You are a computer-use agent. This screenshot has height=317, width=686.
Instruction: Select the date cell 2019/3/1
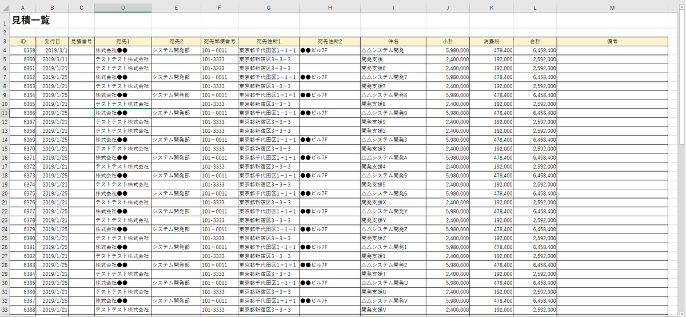coord(52,50)
